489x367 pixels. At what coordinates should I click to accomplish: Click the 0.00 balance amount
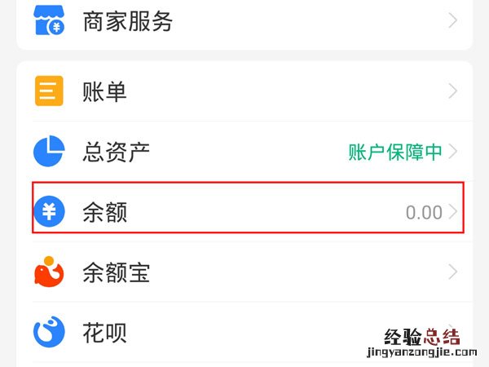[424, 213]
